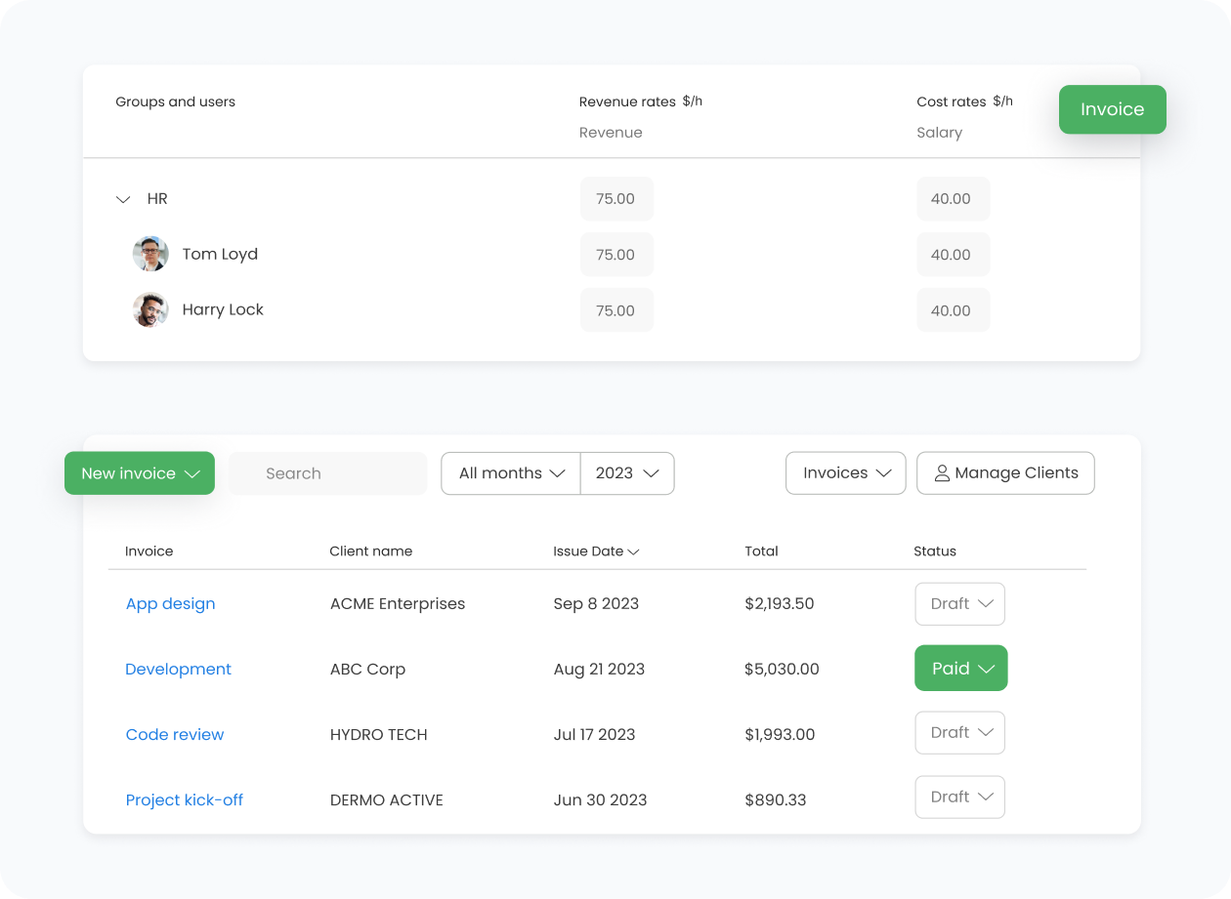Change Draft status for Project kick-off
Viewport: 1231px width, 899px height.
tap(959, 797)
